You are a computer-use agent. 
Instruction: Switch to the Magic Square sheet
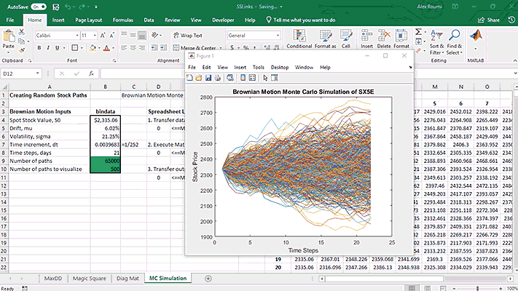point(90,278)
